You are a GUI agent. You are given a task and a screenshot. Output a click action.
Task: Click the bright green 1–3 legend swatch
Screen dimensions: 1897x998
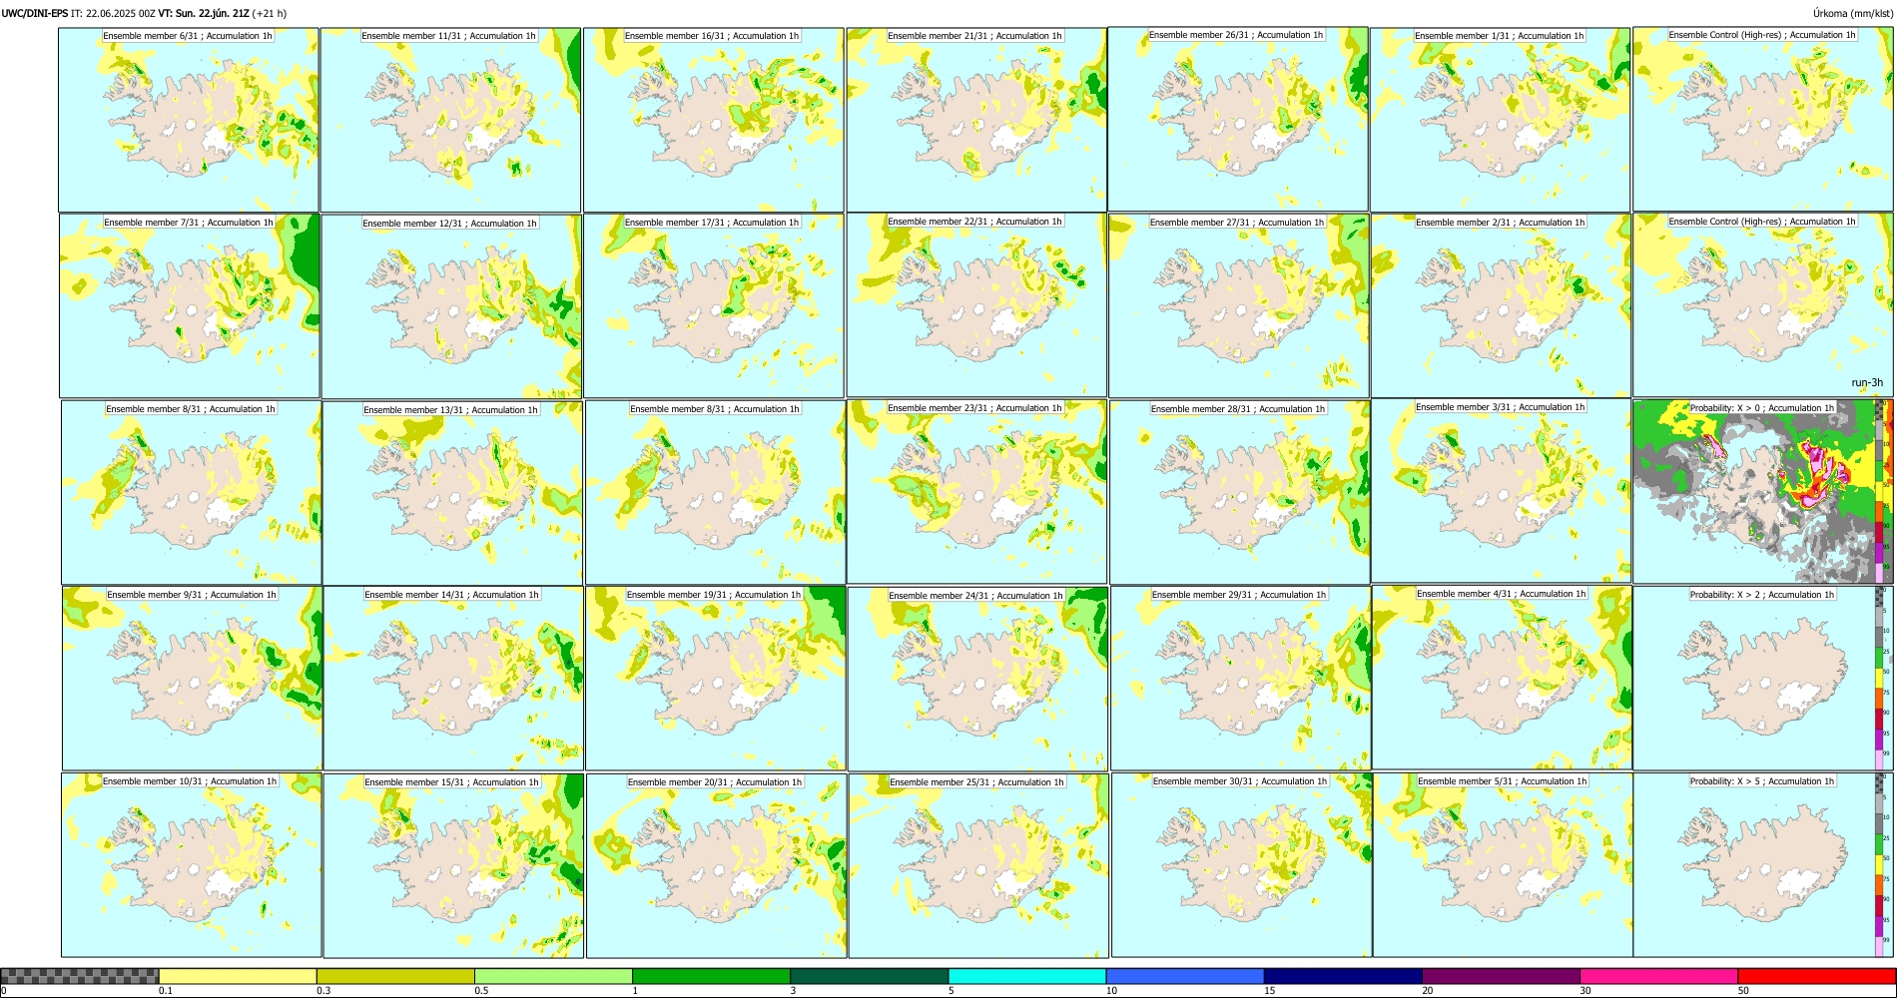711,976
